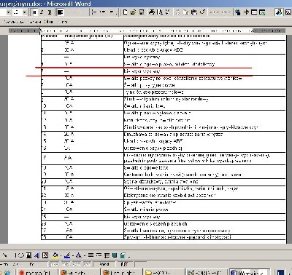
Task: Select the Line drawing tool
Action: pyautogui.click(x=4, y=255)
